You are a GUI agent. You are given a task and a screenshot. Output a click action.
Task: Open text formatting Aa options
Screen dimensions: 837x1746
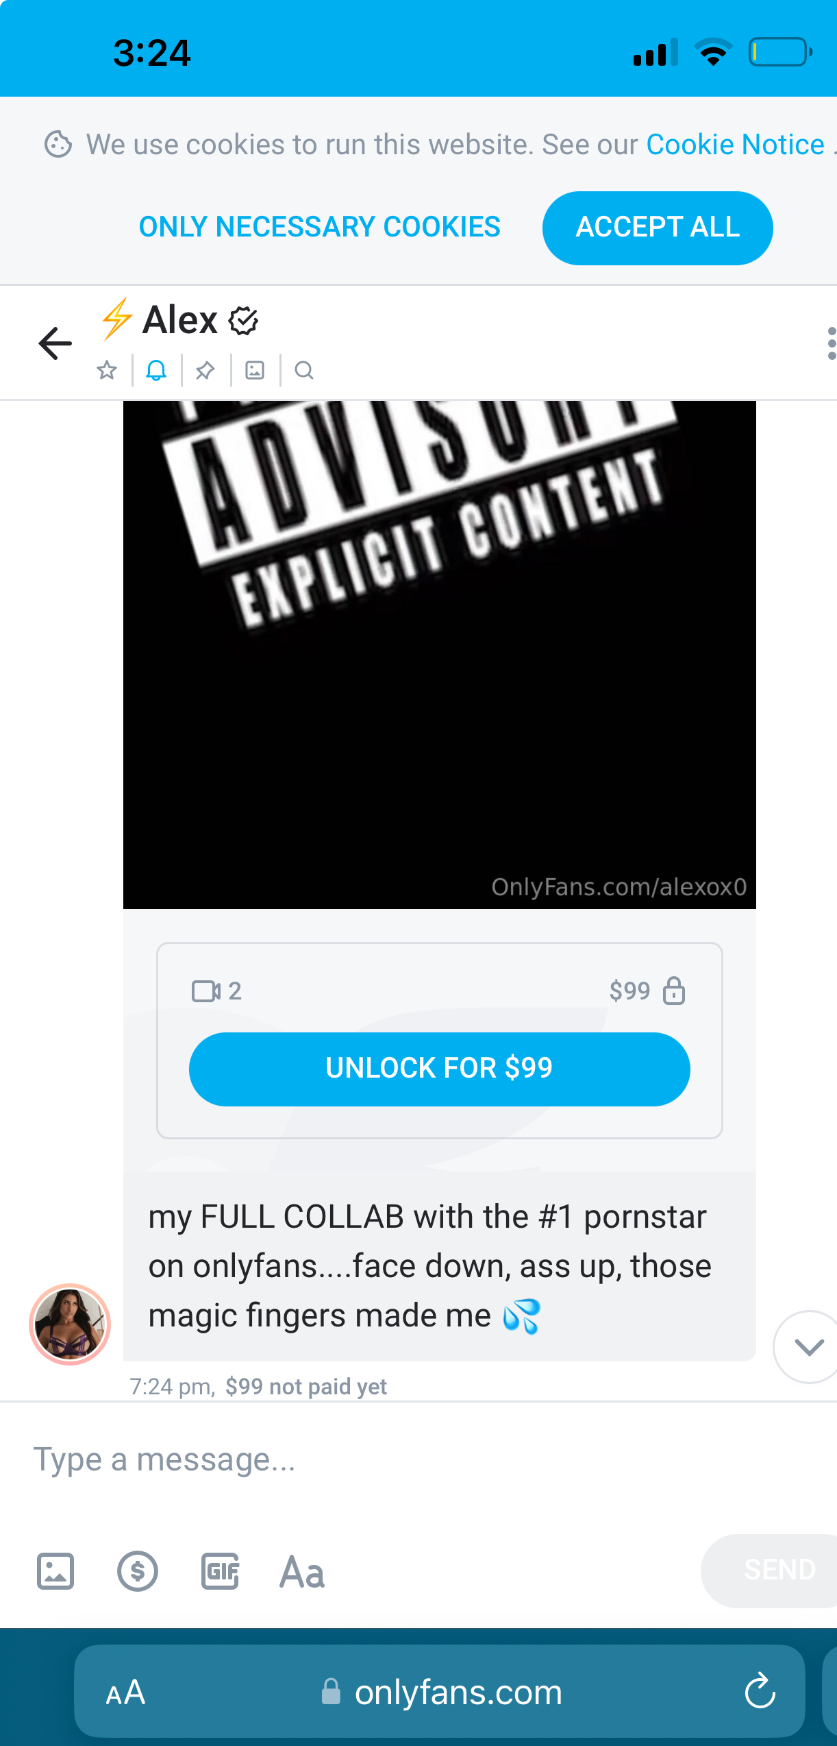click(302, 1572)
